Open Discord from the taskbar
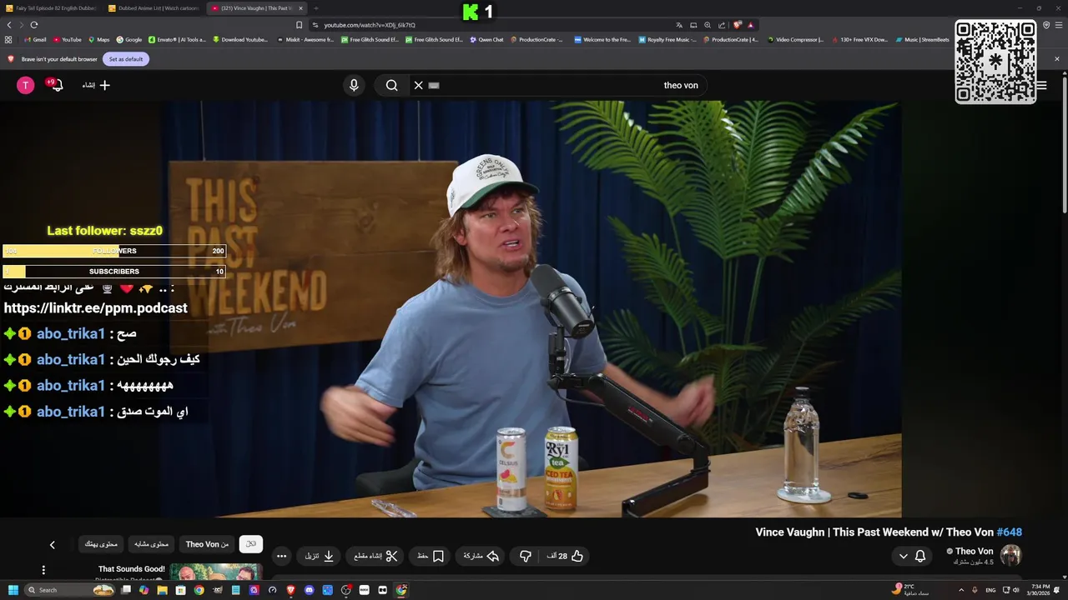The image size is (1068, 600). (309, 590)
